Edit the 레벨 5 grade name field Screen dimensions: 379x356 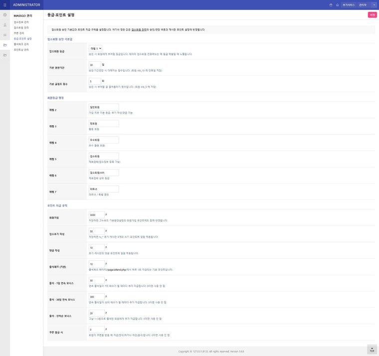pos(104,157)
